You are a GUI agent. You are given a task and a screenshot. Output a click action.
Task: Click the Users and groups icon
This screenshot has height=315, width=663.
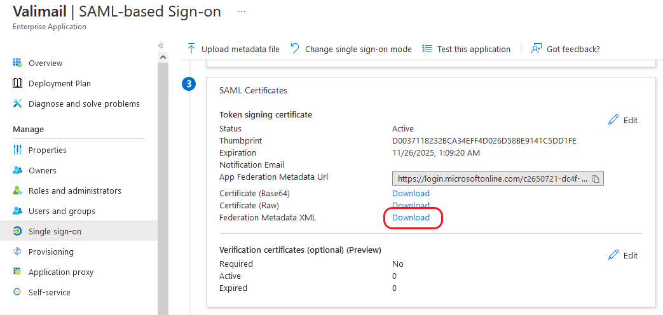(x=17, y=211)
